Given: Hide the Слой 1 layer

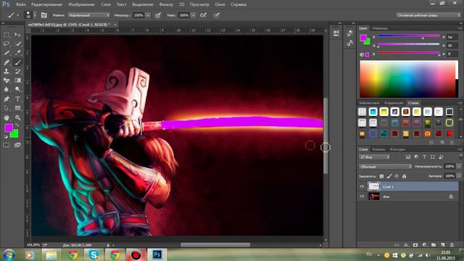Looking at the screenshot, I should (x=362, y=187).
